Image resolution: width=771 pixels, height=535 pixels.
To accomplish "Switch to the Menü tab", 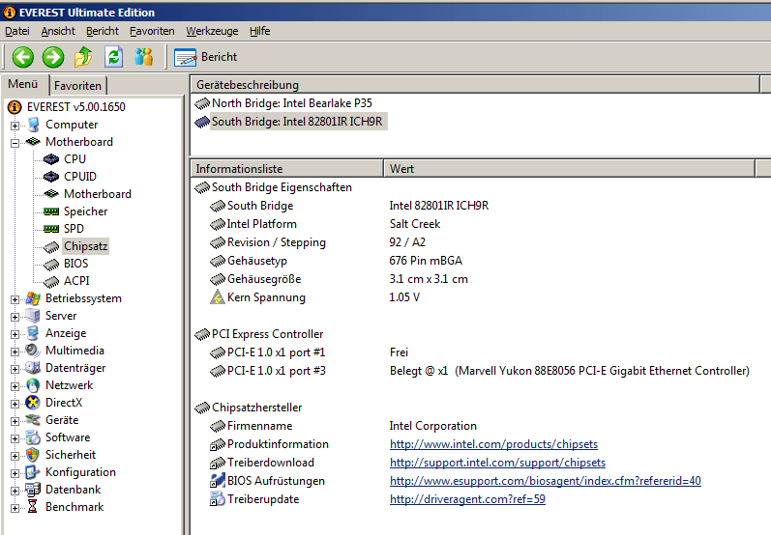I will pyautogui.click(x=23, y=84).
